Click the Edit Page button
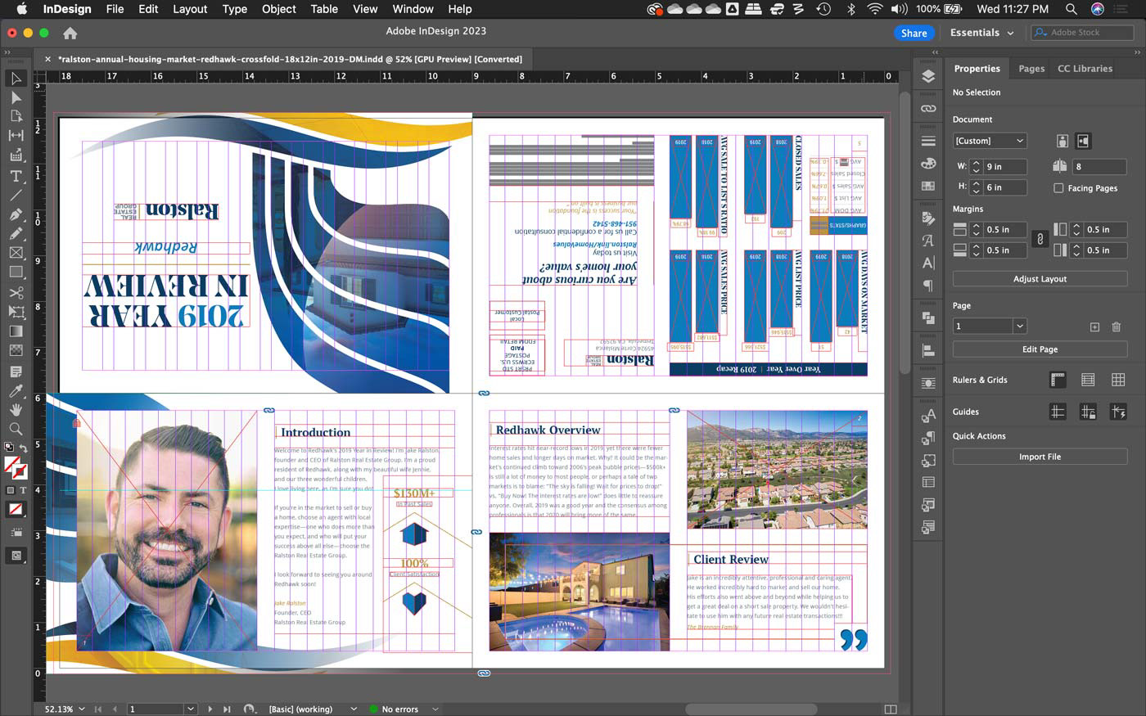The height and width of the screenshot is (716, 1146). click(1040, 349)
